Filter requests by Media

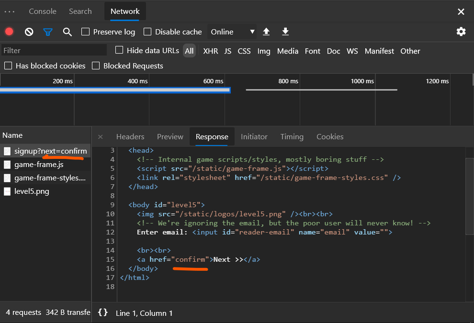287,51
